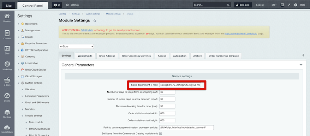The height and width of the screenshot is (136, 310).
Task: Open the Marketplace sidebar section
Action: coord(7,129)
